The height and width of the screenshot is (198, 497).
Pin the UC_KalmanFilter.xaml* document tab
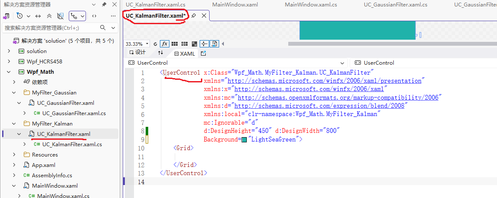[194, 15]
